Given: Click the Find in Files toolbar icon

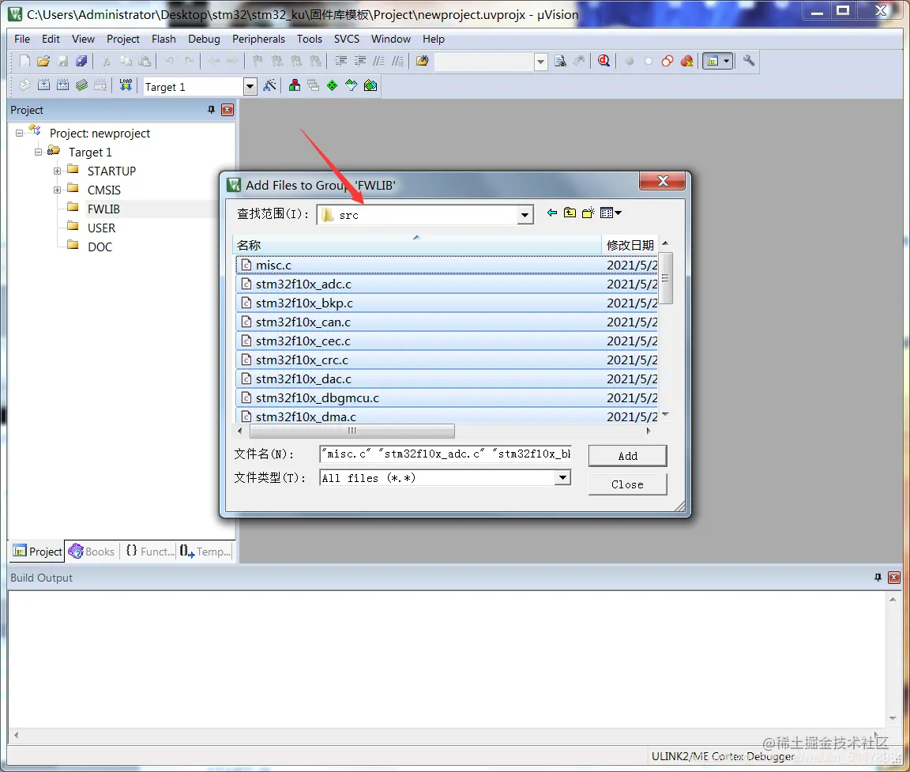Looking at the screenshot, I should [423, 61].
